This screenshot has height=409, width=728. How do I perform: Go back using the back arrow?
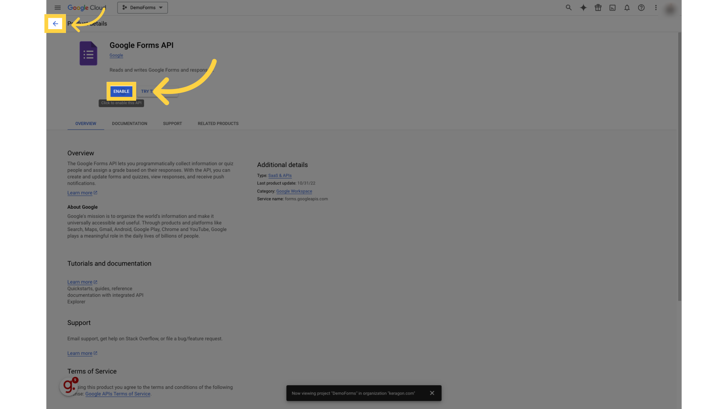pyautogui.click(x=55, y=23)
